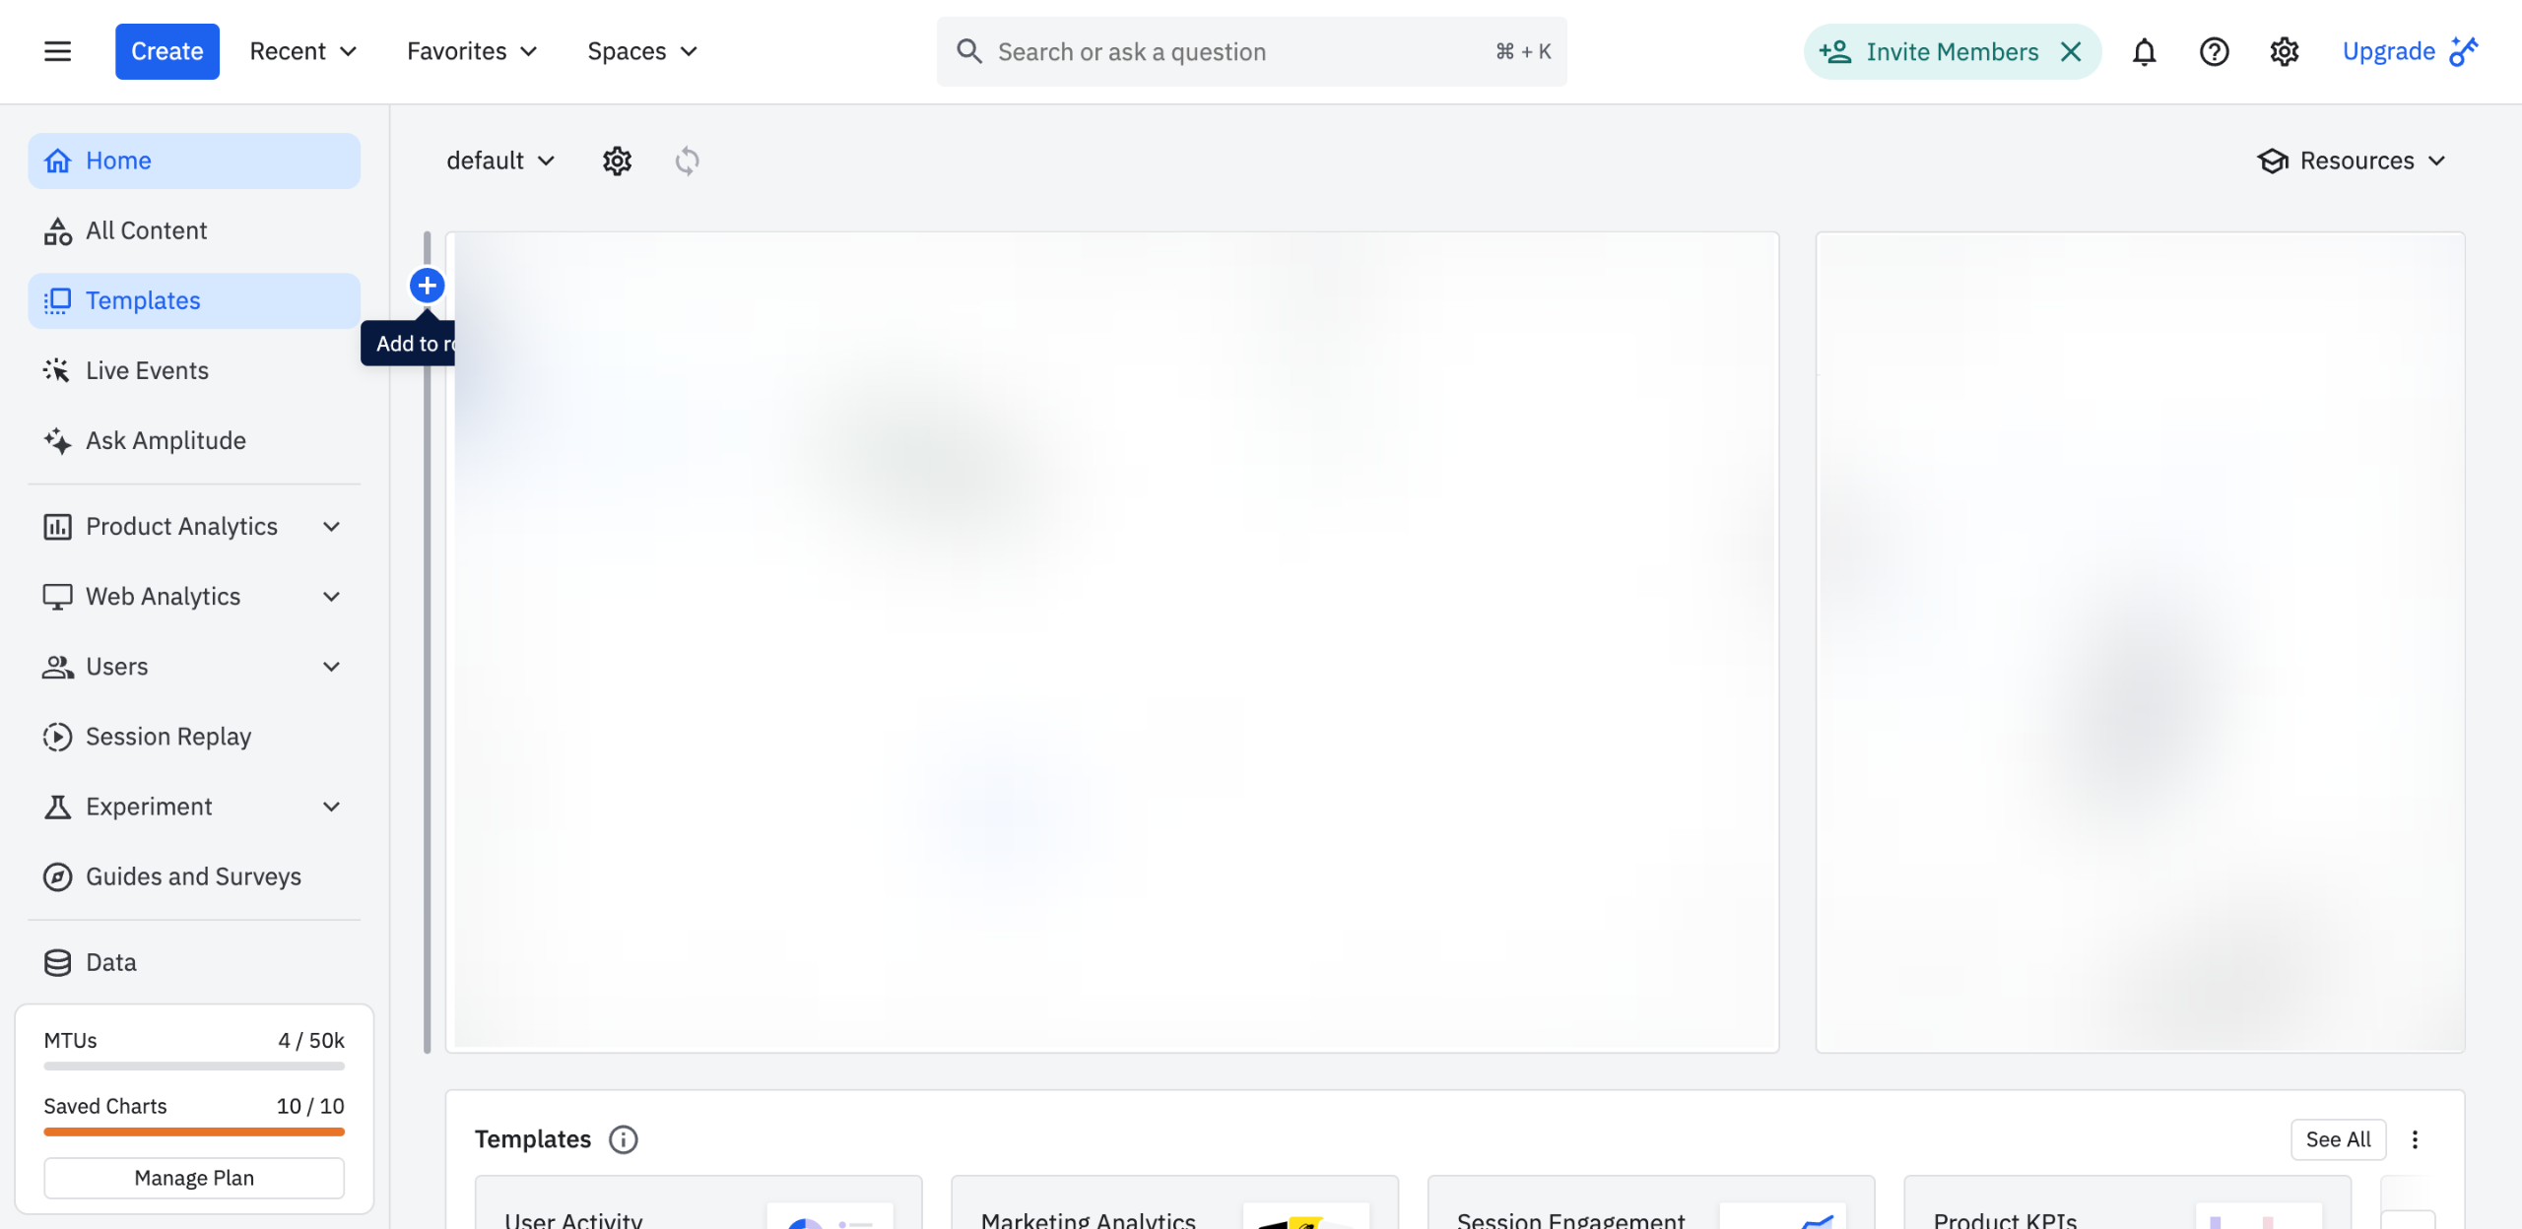Image resolution: width=2522 pixels, height=1229 pixels.
Task: Open the help question mark icon
Action: pyautogui.click(x=2214, y=51)
